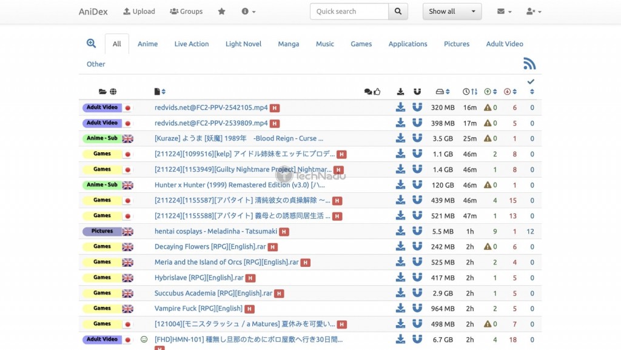Click the Pictures category badge on Meladinha row
The image size is (621, 350).
pyautogui.click(x=102, y=231)
